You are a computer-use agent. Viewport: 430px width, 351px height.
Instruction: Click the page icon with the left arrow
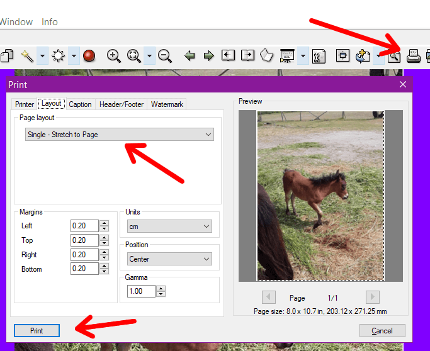(228, 55)
